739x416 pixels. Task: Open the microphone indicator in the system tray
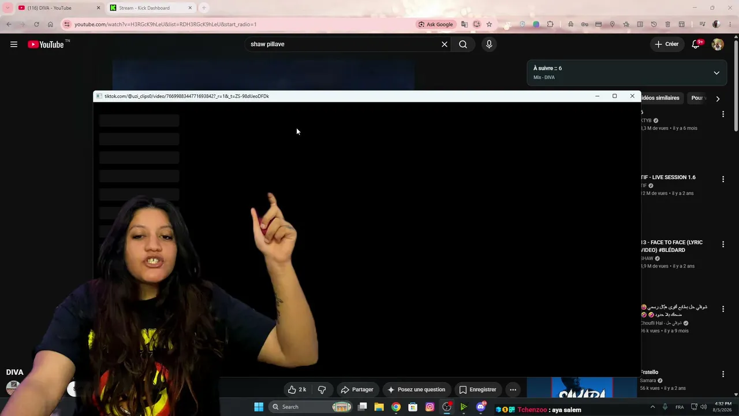[665, 407]
